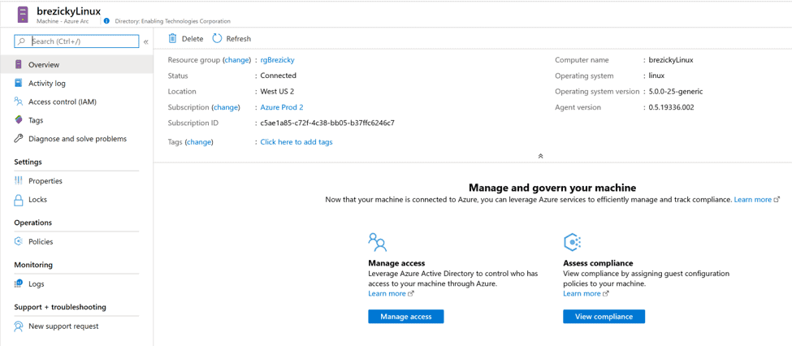This screenshot has height=346, width=792.
Task: Click the directory info icon in header
Action: click(106, 21)
